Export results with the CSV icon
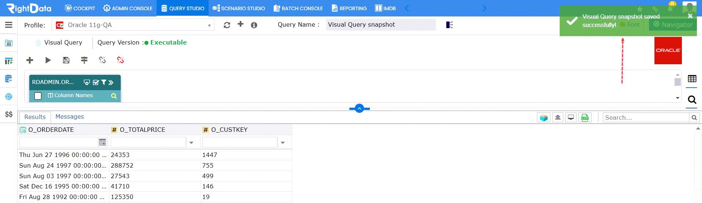 pyautogui.click(x=585, y=118)
